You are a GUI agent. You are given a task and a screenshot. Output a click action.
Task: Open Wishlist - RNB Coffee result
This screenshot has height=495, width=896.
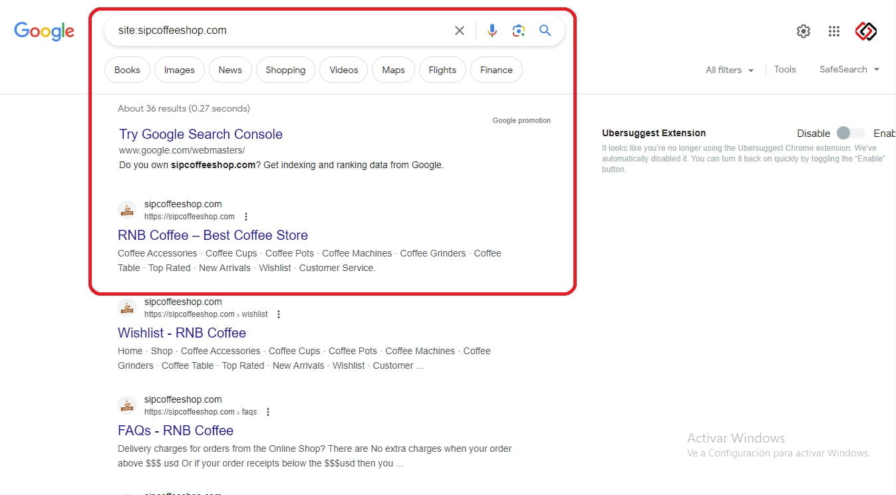pyautogui.click(x=182, y=333)
